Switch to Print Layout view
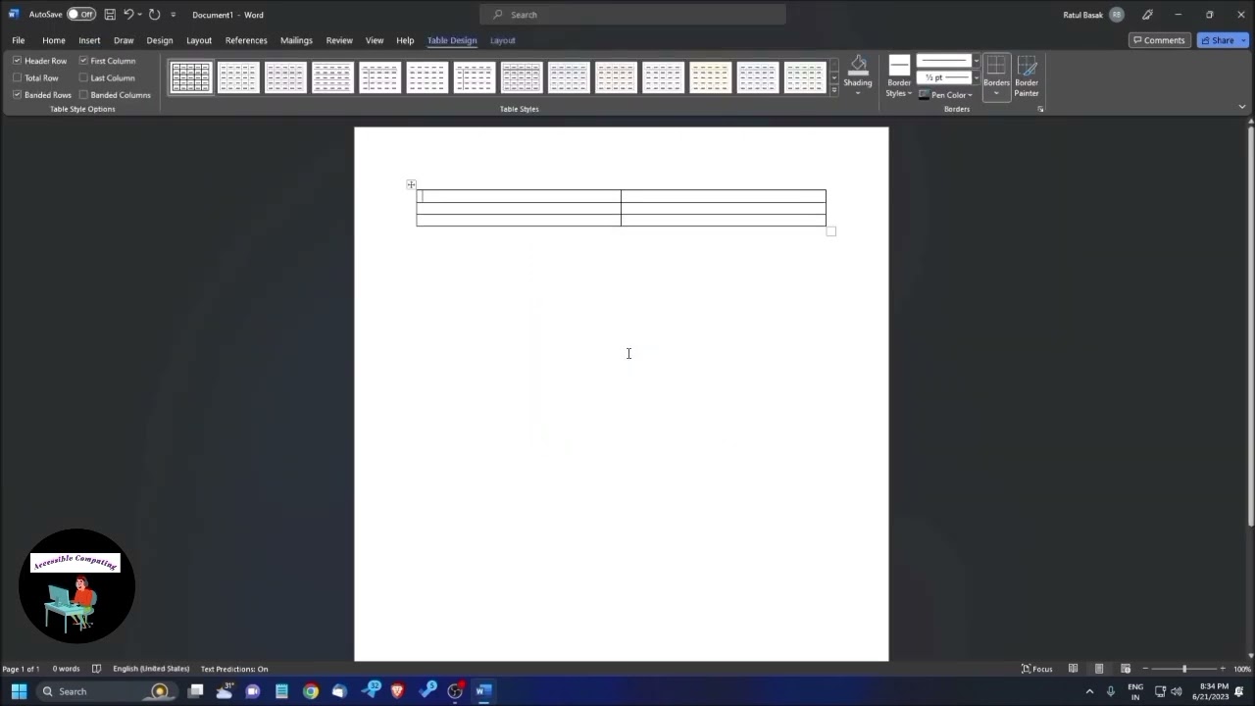1255x706 pixels. click(x=1099, y=669)
